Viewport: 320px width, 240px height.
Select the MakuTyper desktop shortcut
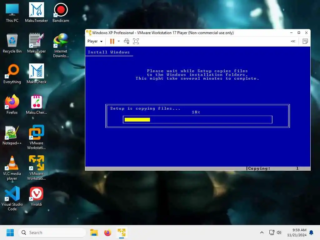tap(36, 43)
